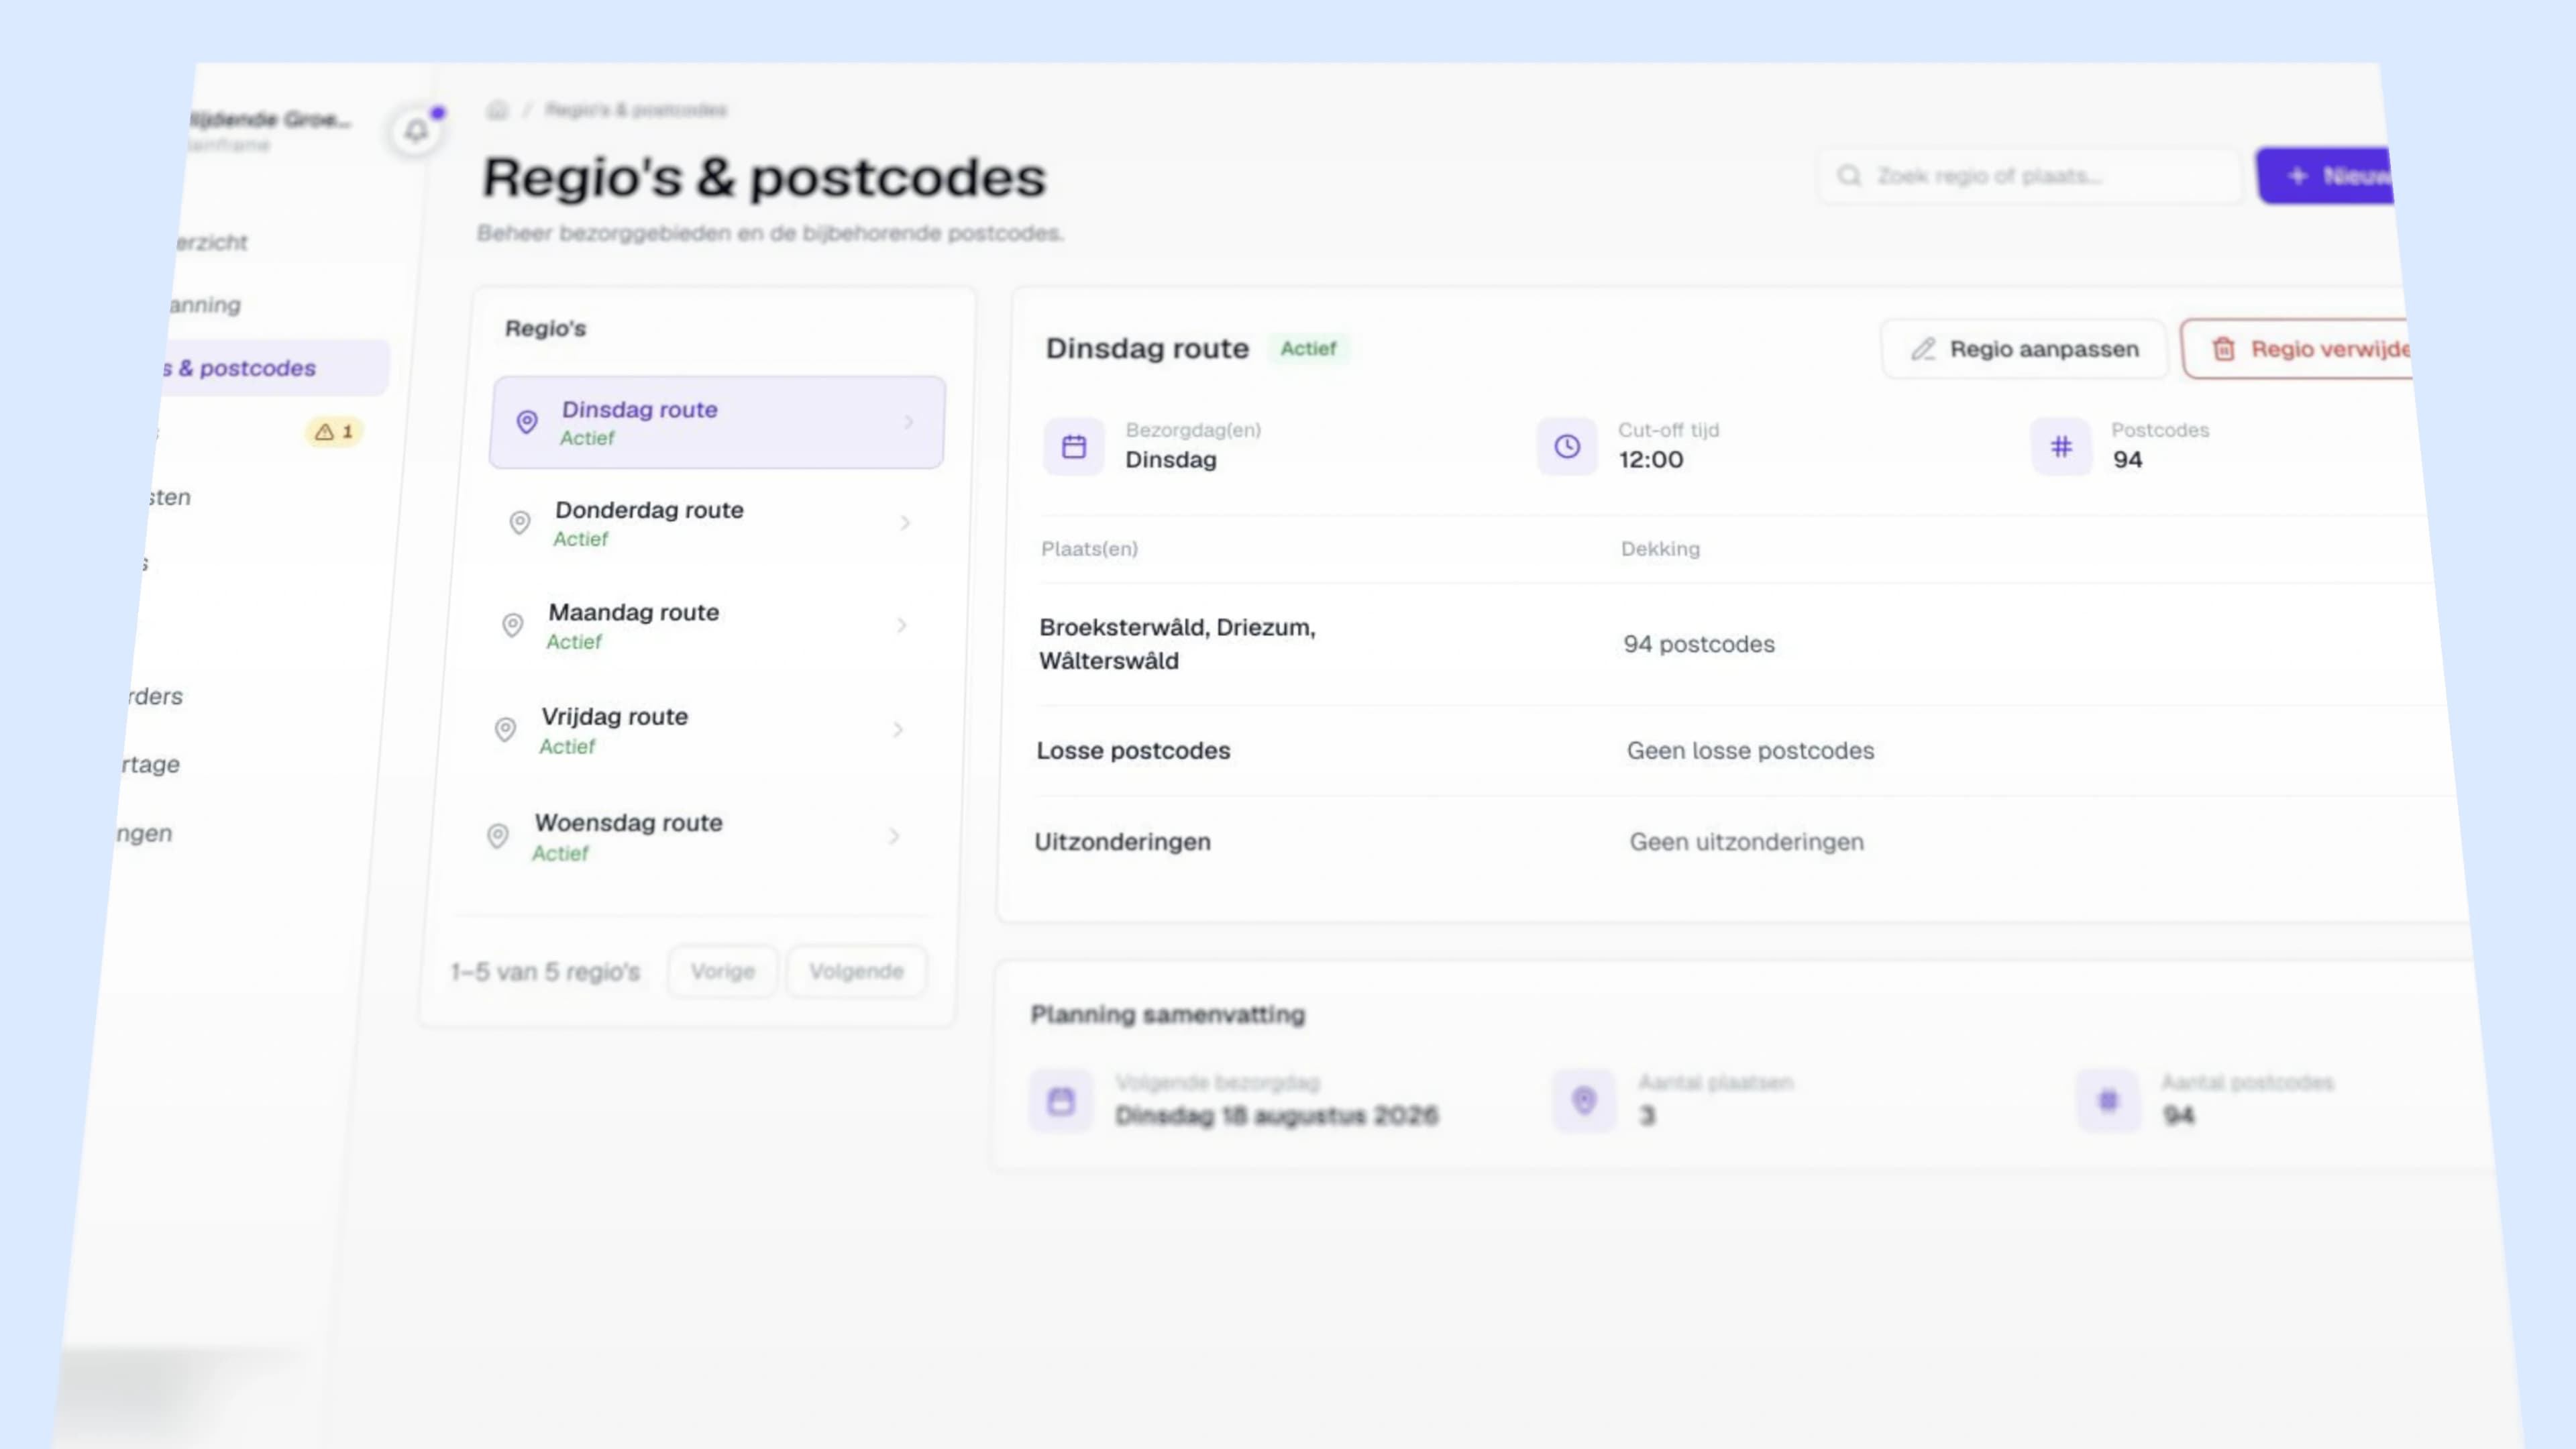
Task: Click the Aantal postcodes hash icon
Action: tap(2108, 1100)
